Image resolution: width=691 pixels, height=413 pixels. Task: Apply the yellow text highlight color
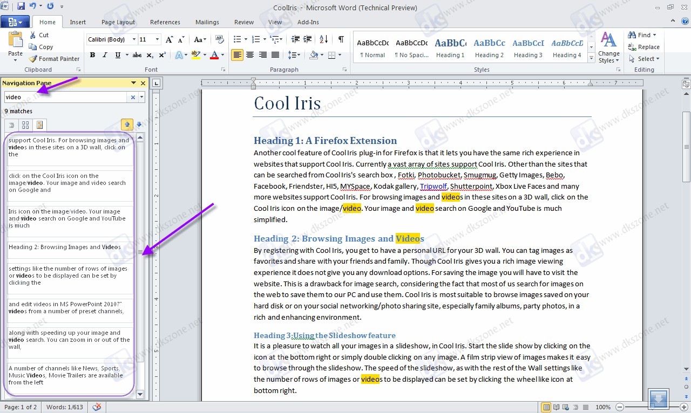(x=195, y=55)
